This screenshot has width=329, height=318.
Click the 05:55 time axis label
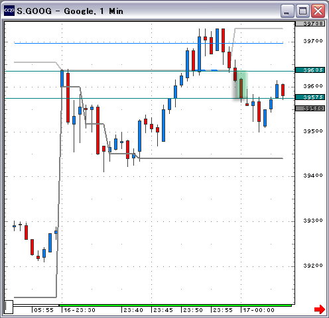pos(44,310)
